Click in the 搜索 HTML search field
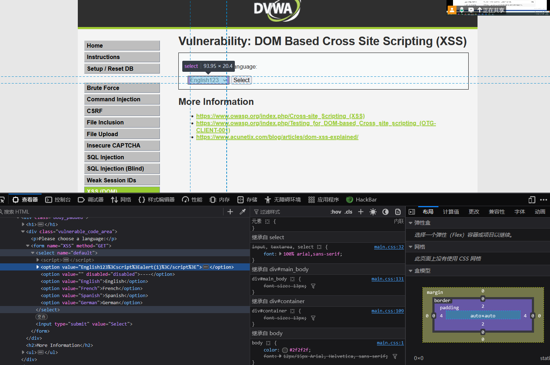550x365 pixels. coord(112,212)
